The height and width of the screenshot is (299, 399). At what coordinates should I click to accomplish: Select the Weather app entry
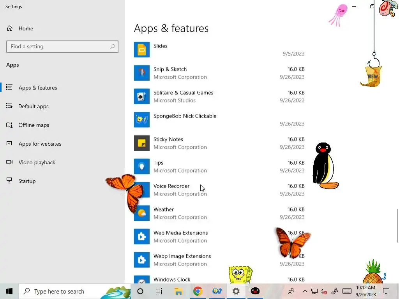point(219,213)
